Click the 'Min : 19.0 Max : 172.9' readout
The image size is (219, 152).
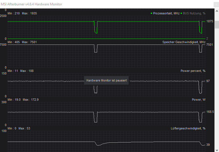(23, 100)
